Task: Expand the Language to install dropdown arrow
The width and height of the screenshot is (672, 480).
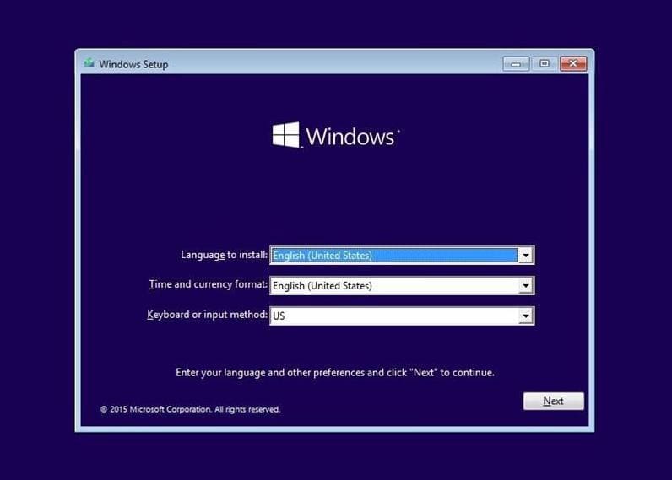Action: [526, 256]
